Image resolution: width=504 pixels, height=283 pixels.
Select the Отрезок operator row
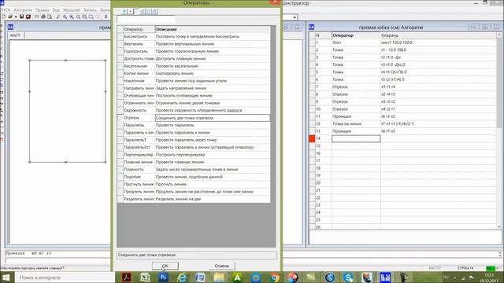coord(194,118)
